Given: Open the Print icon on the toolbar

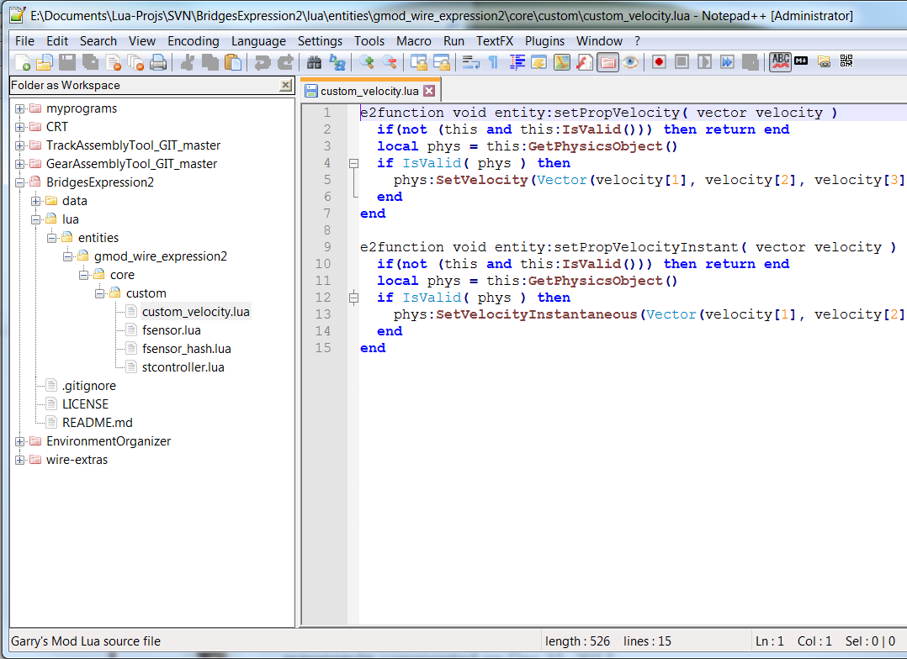Looking at the screenshot, I should tap(156, 61).
